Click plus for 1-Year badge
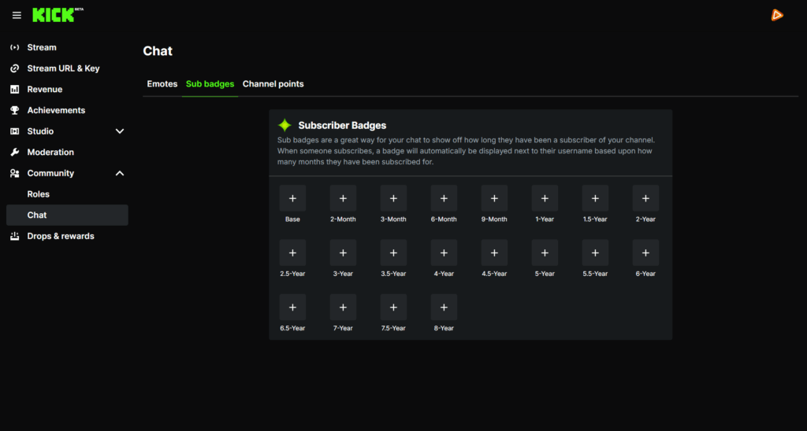Screen dimensions: 807x431 pyautogui.click(x=545, y=198)
